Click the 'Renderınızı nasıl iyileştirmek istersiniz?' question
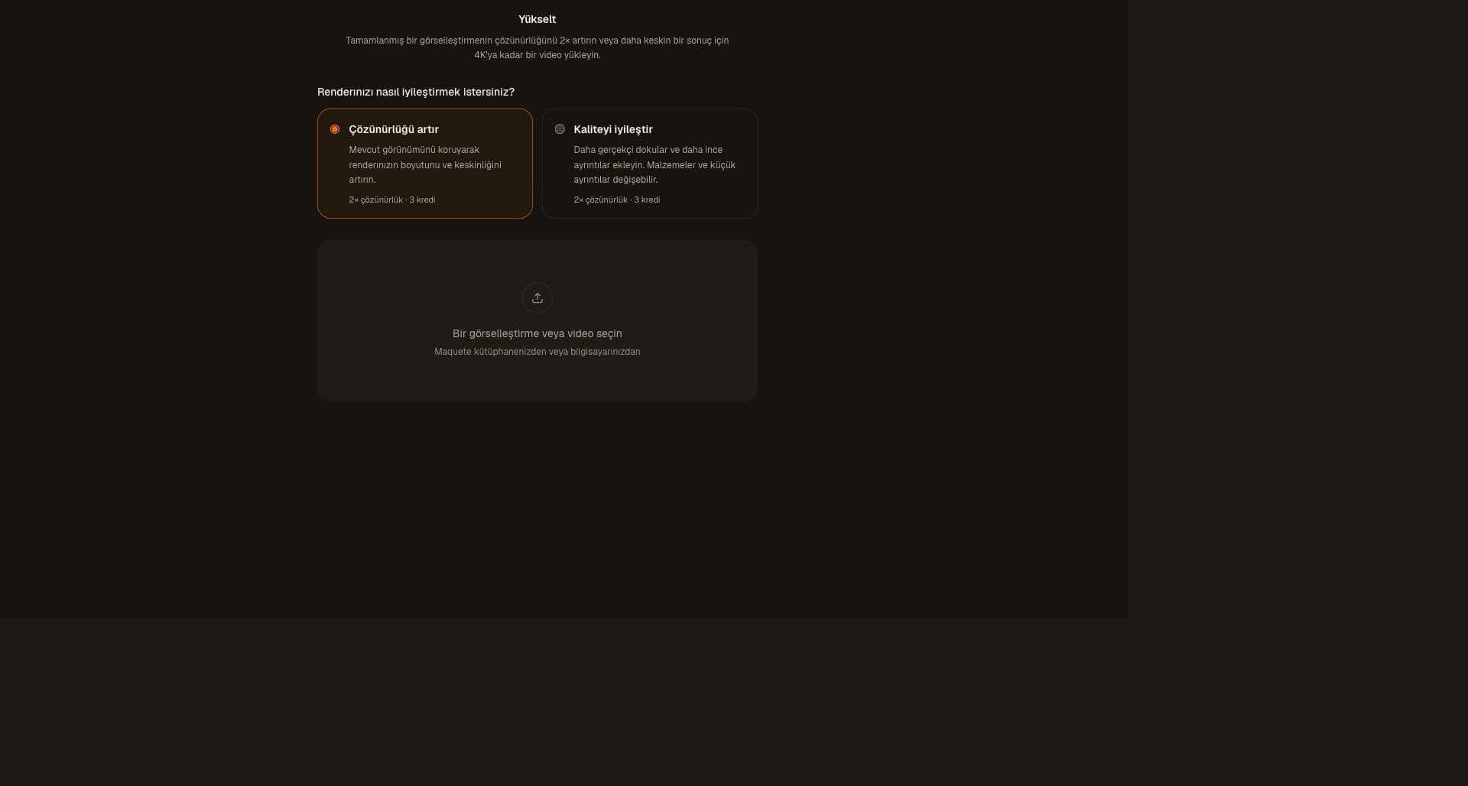The image size is (1468, 786). (x=416, y=92)
